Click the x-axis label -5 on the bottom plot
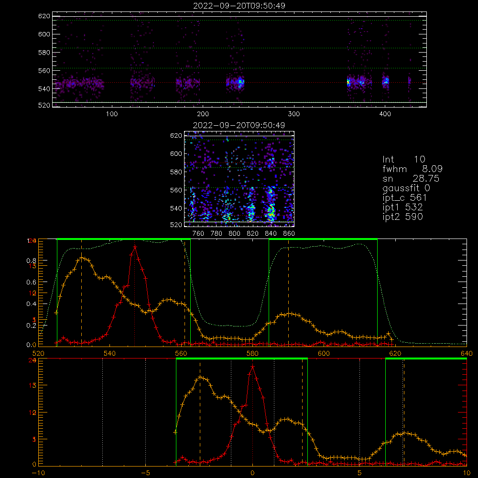The height and width of the screenshot is (478, 478). pyautogui.click(x=145, y=473)
